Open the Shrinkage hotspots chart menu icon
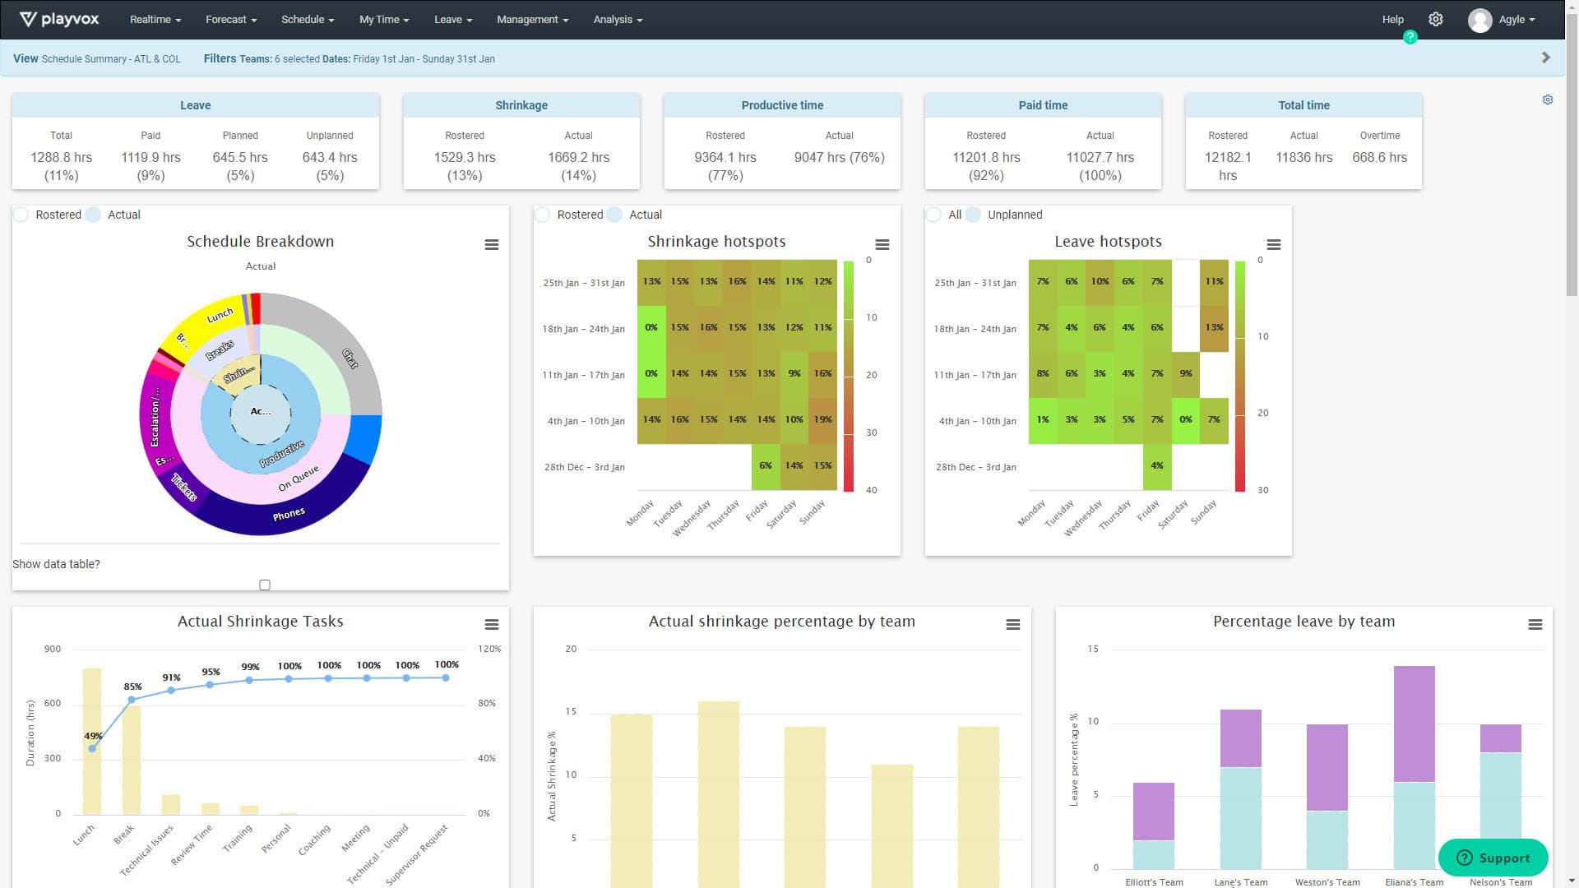Screen dimensions: 1579x888 882,245
